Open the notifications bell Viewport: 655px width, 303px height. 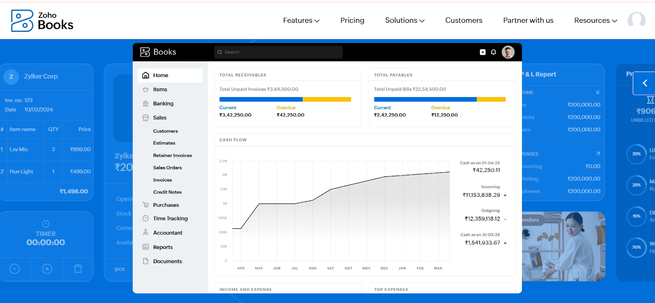coord(493,52)
